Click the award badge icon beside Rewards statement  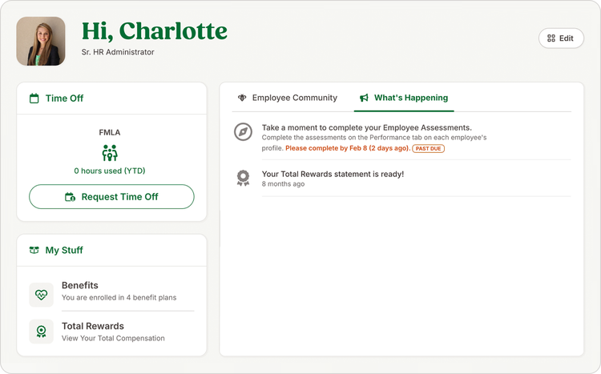[243, 178]
